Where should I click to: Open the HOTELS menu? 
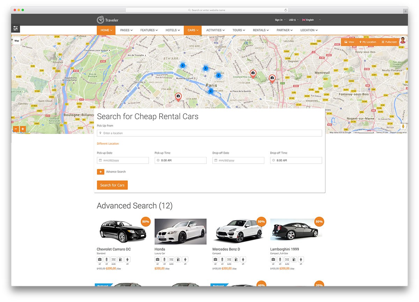(173, 30)
